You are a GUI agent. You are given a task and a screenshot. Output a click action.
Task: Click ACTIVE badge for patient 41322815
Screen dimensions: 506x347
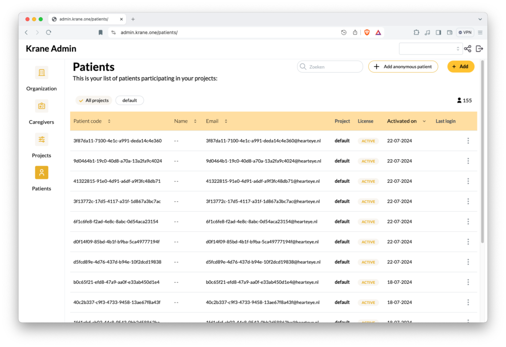(x=368, y=181)
